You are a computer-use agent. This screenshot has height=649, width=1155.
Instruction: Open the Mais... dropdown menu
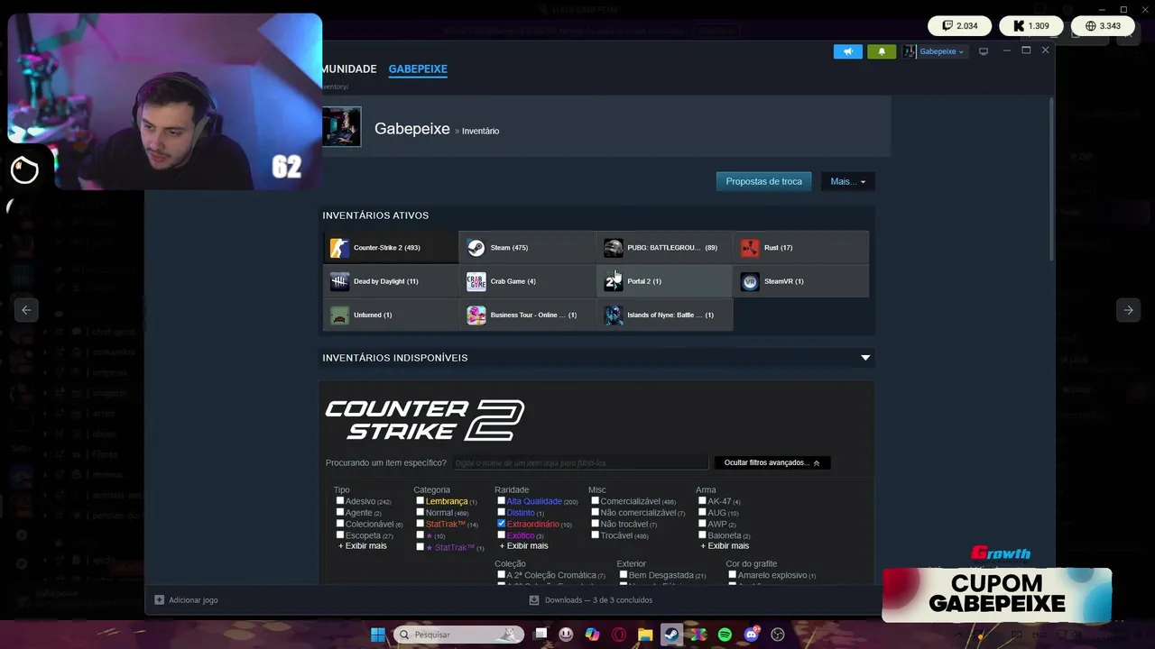pyautogui.click(x=847, y=182)
